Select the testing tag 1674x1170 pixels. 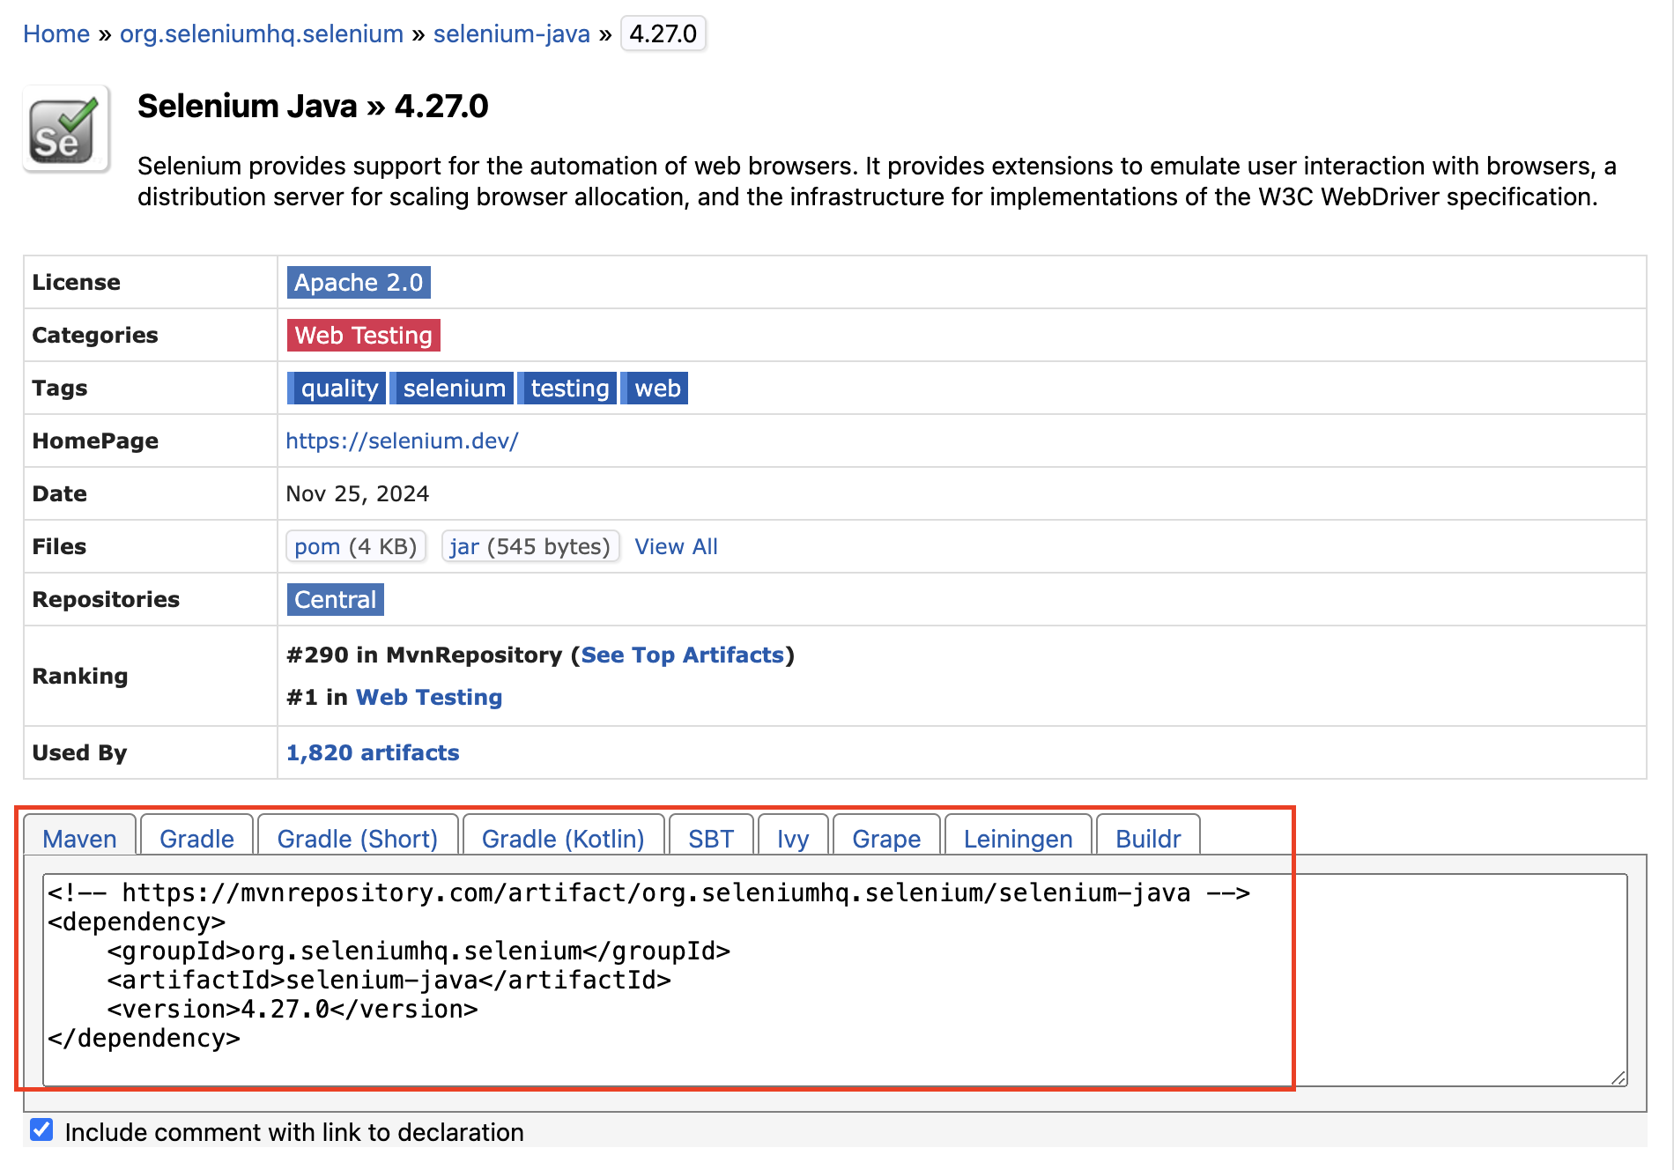click(x=568, y=388)
